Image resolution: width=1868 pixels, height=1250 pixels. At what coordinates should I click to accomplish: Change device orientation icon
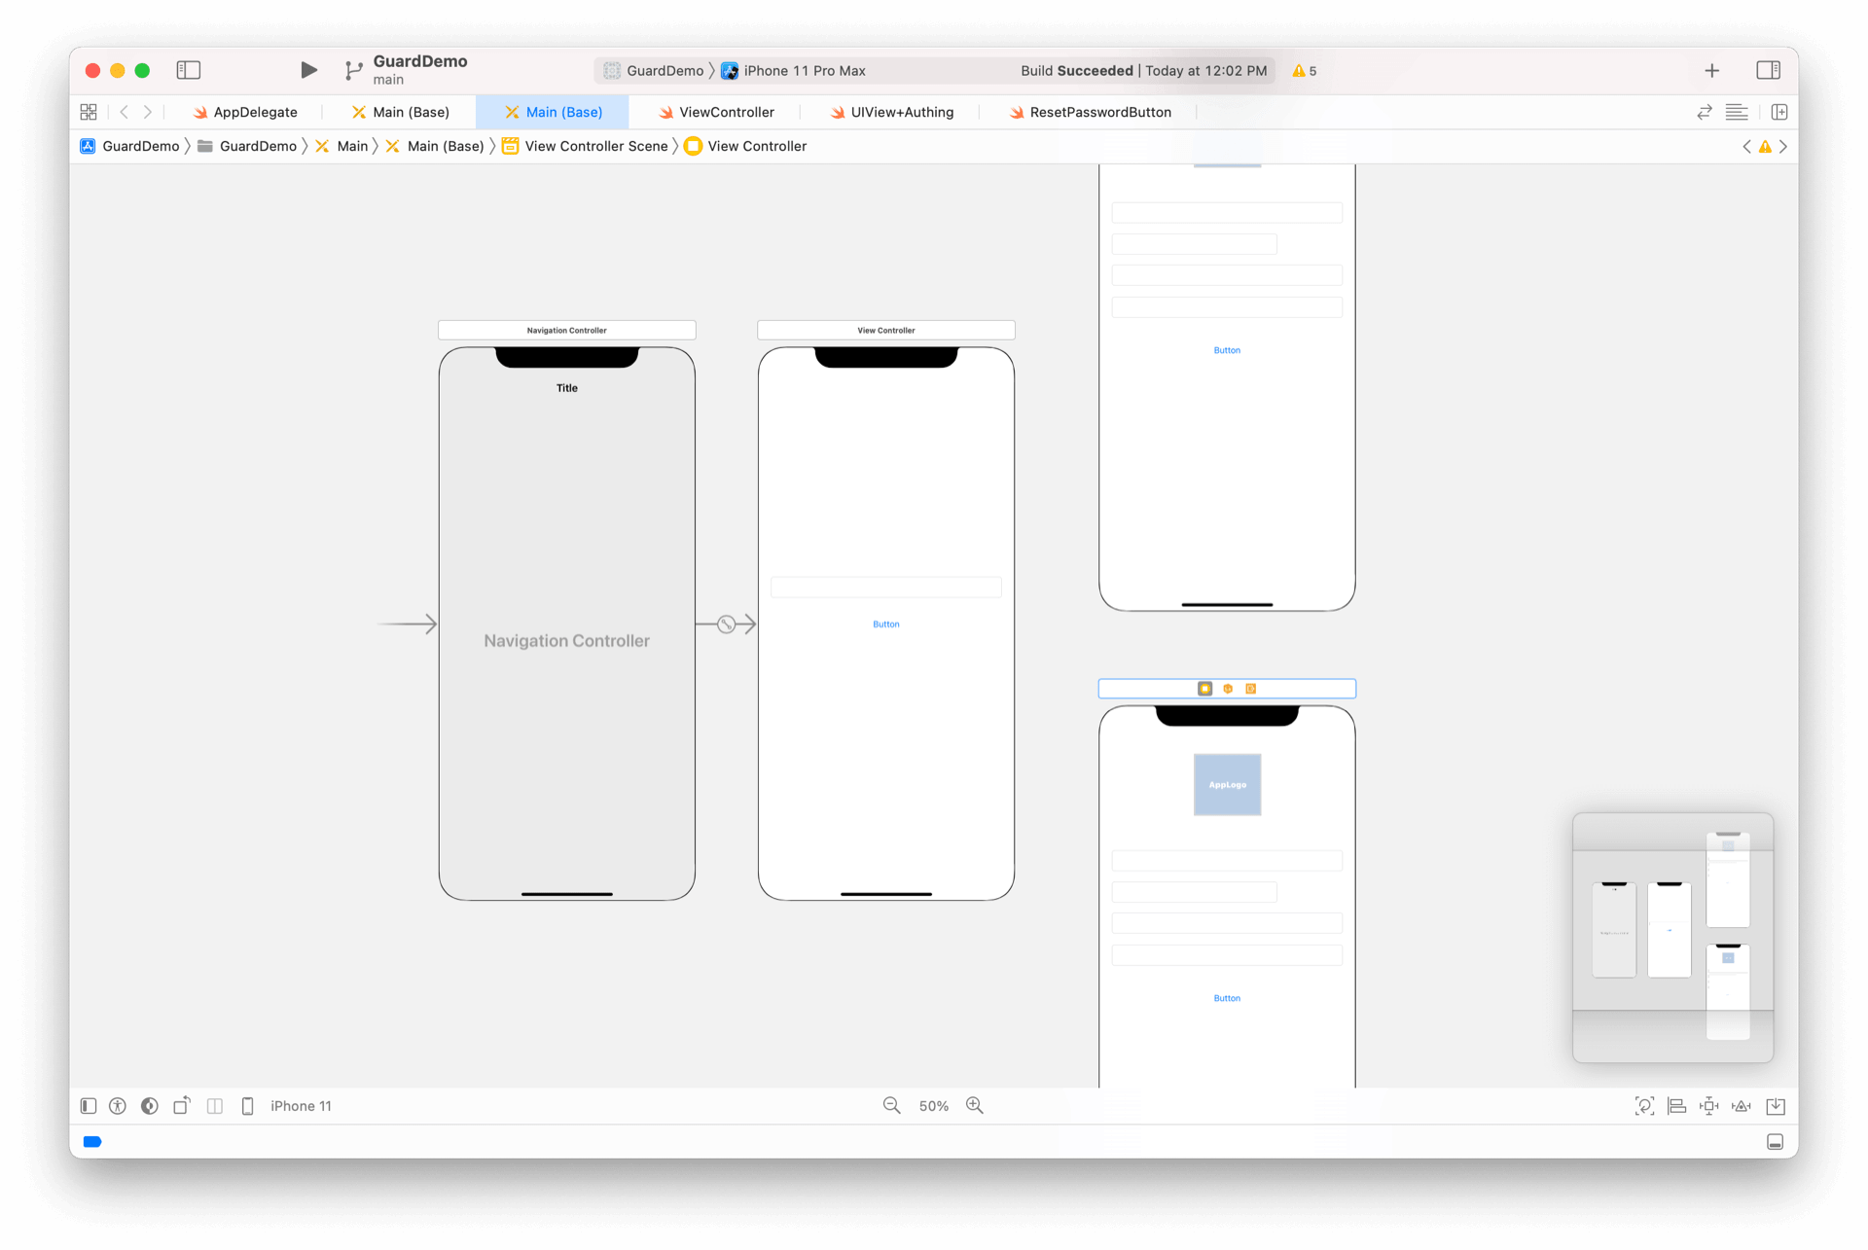coord(182,1106)
